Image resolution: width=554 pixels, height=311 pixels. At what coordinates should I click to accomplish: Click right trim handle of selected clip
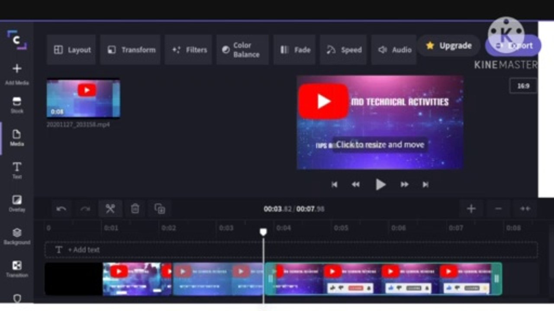pos(497,279)
